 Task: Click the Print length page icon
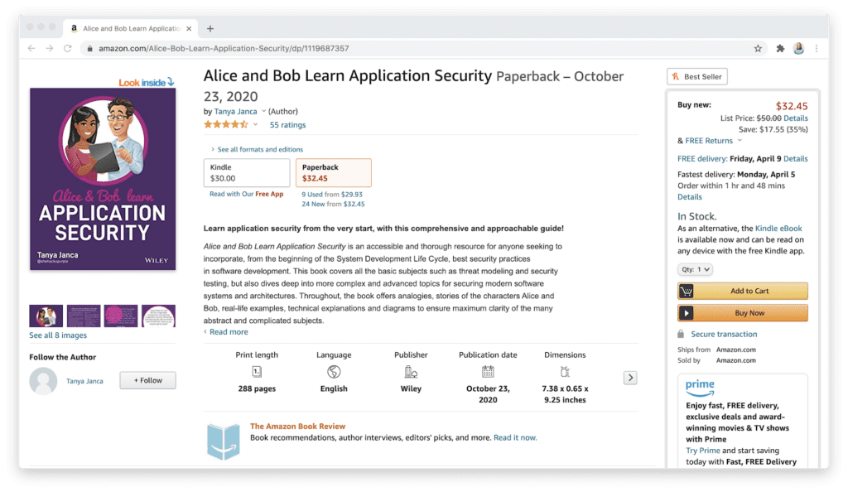[x=257, y=371]
